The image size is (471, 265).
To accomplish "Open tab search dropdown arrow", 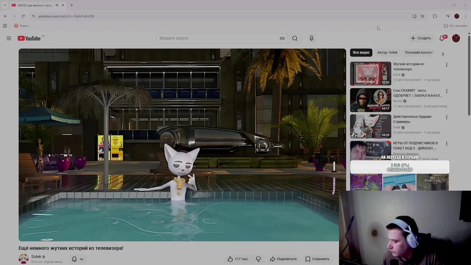I will pos(5,5).
